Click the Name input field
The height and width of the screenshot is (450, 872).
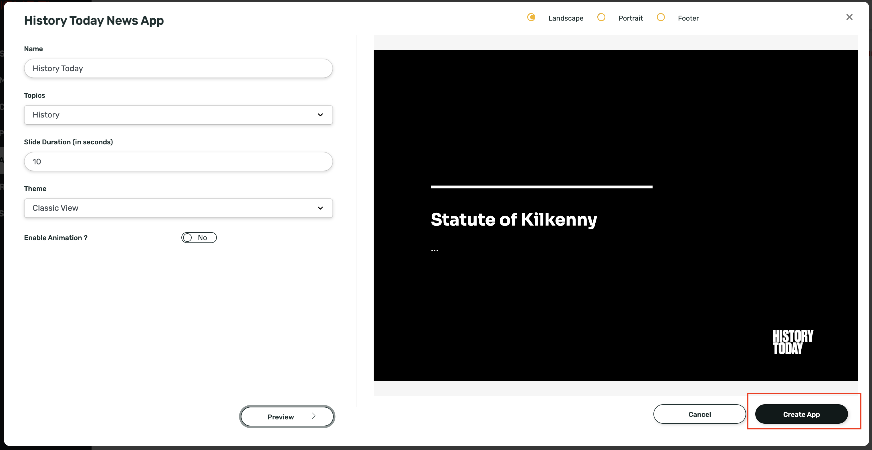point(179,68)
